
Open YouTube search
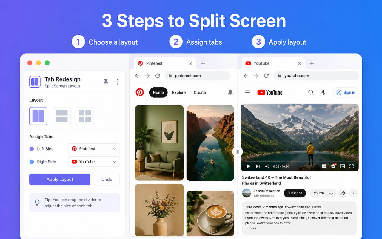311,93
